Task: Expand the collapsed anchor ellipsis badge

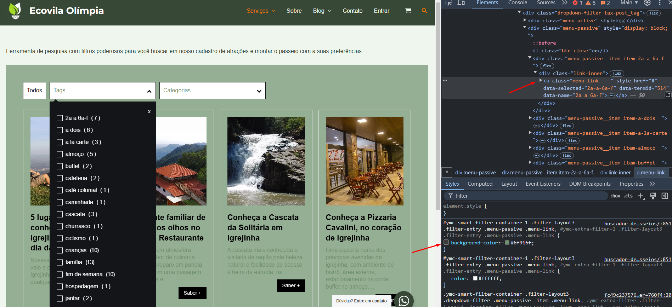Action: [x=611, y=95]
